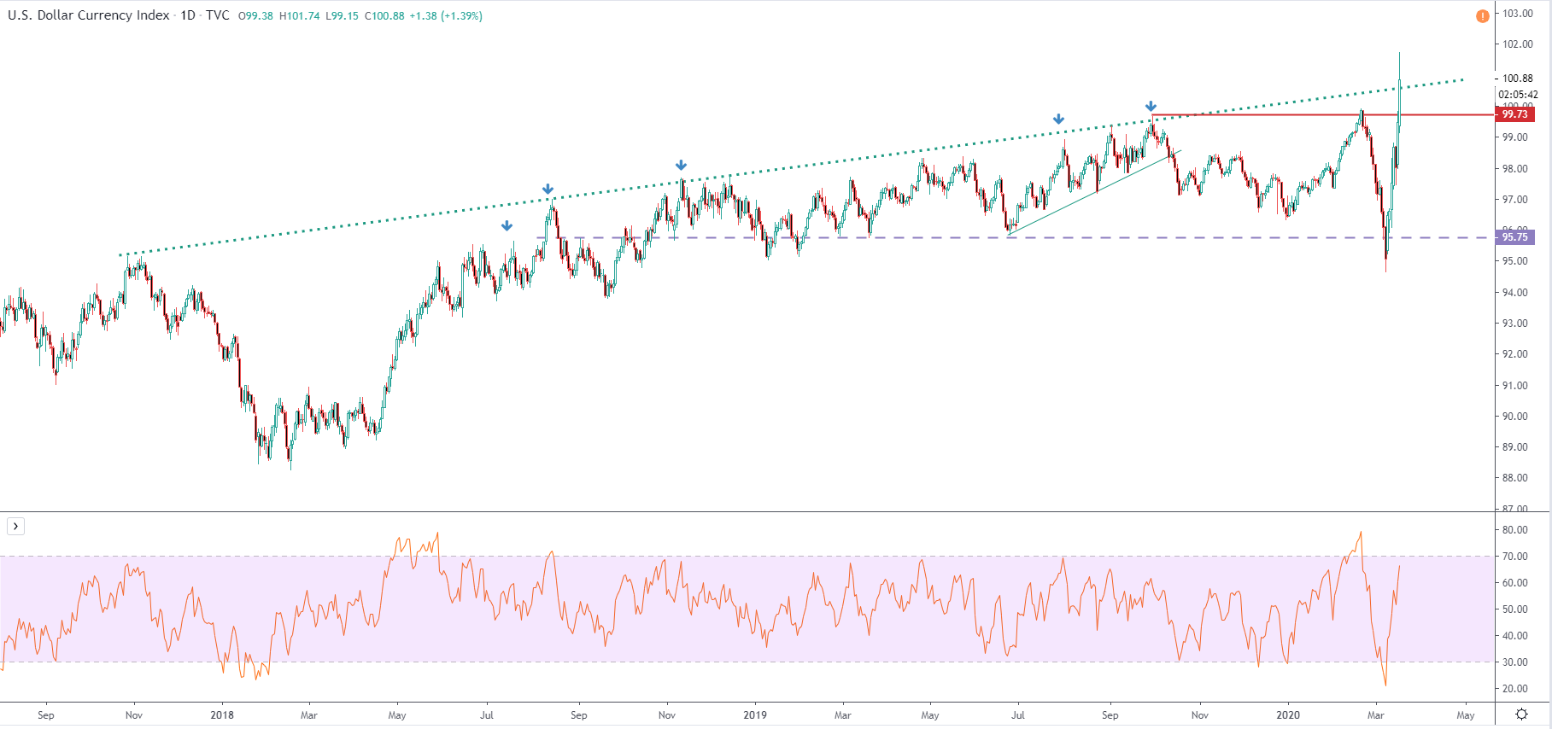The image size is (1552, 729).
Task: Click the 2018 label on the time axis
Action: tap(222, 715)
